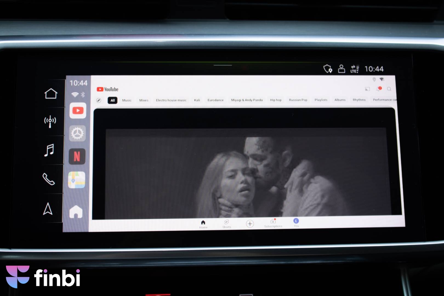Pull down the top handle bar
The width and height of the screenshot is (444, 296).
tap(223, 65)
